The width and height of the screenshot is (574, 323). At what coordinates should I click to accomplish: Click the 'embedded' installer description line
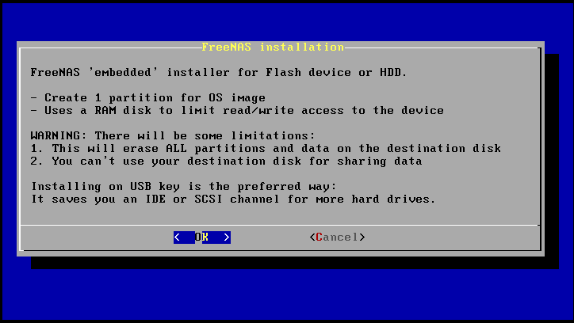tap(219, 72)
